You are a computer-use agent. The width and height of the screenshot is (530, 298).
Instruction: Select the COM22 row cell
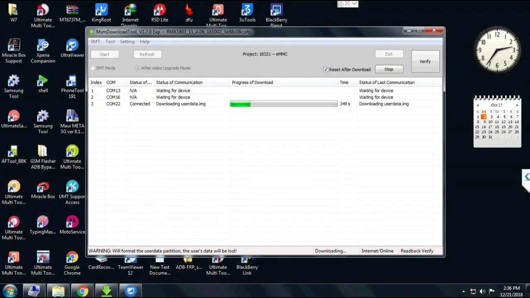click(x=113, y=104)
